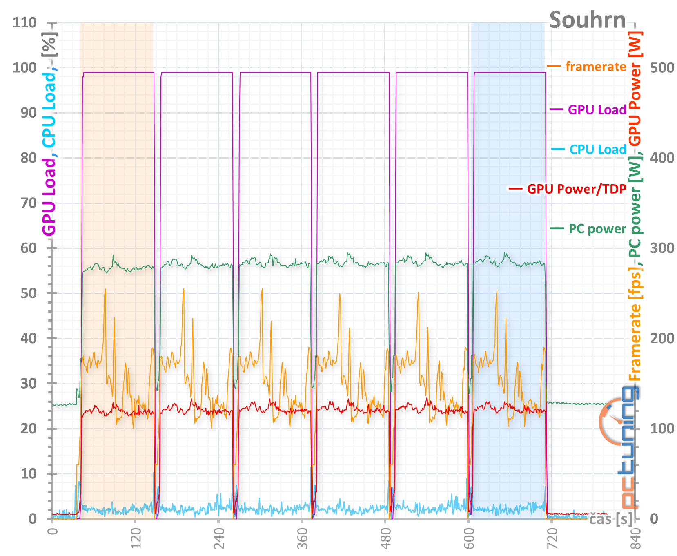
Task: Pick the "GPU Power/TDP" legend label
Action: point(577,189)
